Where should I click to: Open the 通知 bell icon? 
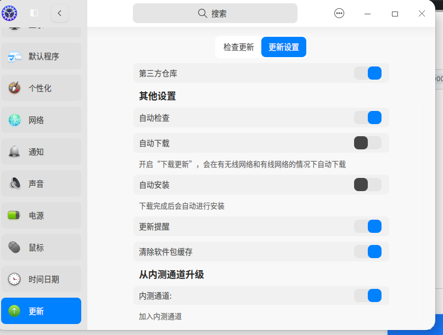coord(14,152)
